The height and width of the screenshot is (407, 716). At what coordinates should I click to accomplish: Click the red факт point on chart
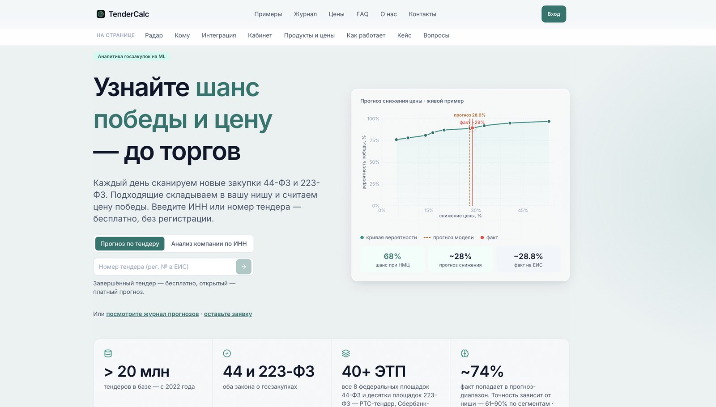472,128
